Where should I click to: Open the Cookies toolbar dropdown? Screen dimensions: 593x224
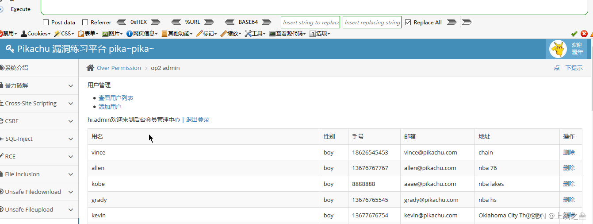click(x=36, y=33)
